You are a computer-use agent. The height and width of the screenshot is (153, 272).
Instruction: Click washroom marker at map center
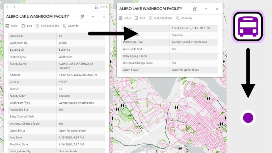[x=177, y=108]
